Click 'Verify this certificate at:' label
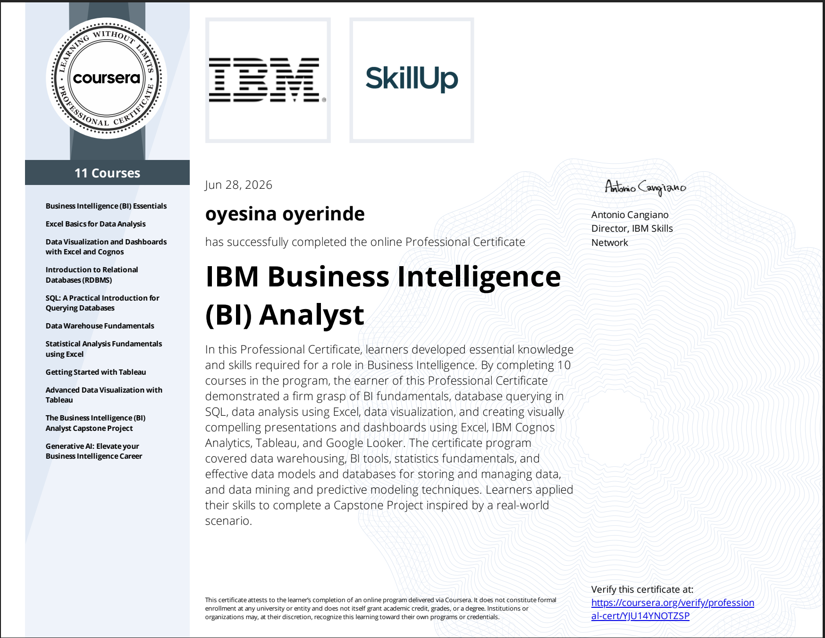This screenshot has height=638, width=825. (x=642, y=589)
